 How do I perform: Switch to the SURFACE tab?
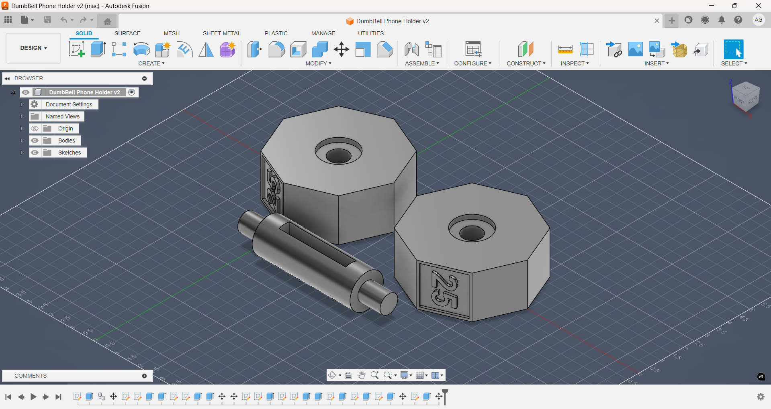[127, 33]
